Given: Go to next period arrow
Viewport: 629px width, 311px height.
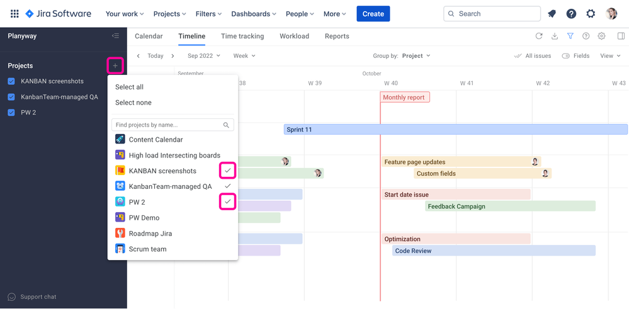Looking at the screenshot, I should pos(173,56).
